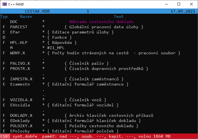Click the WDNY.X chapter name
The image size is (198, 139).
17,53
